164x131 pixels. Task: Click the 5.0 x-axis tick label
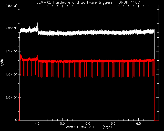point(63,124)
